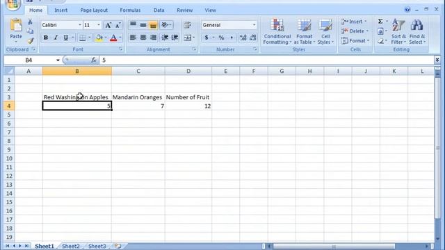Switch to the Insert tab
The height and width of the screenshot is (250, 445).
(x=60, y=10)
